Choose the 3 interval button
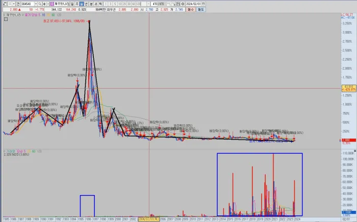Viewport: 357px width, 222px height. [111, 4]
